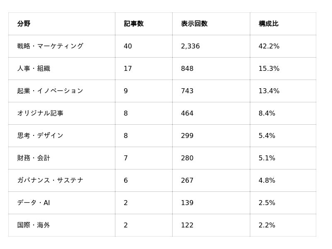Select the 42.2% ratio cell

point(283,46)
